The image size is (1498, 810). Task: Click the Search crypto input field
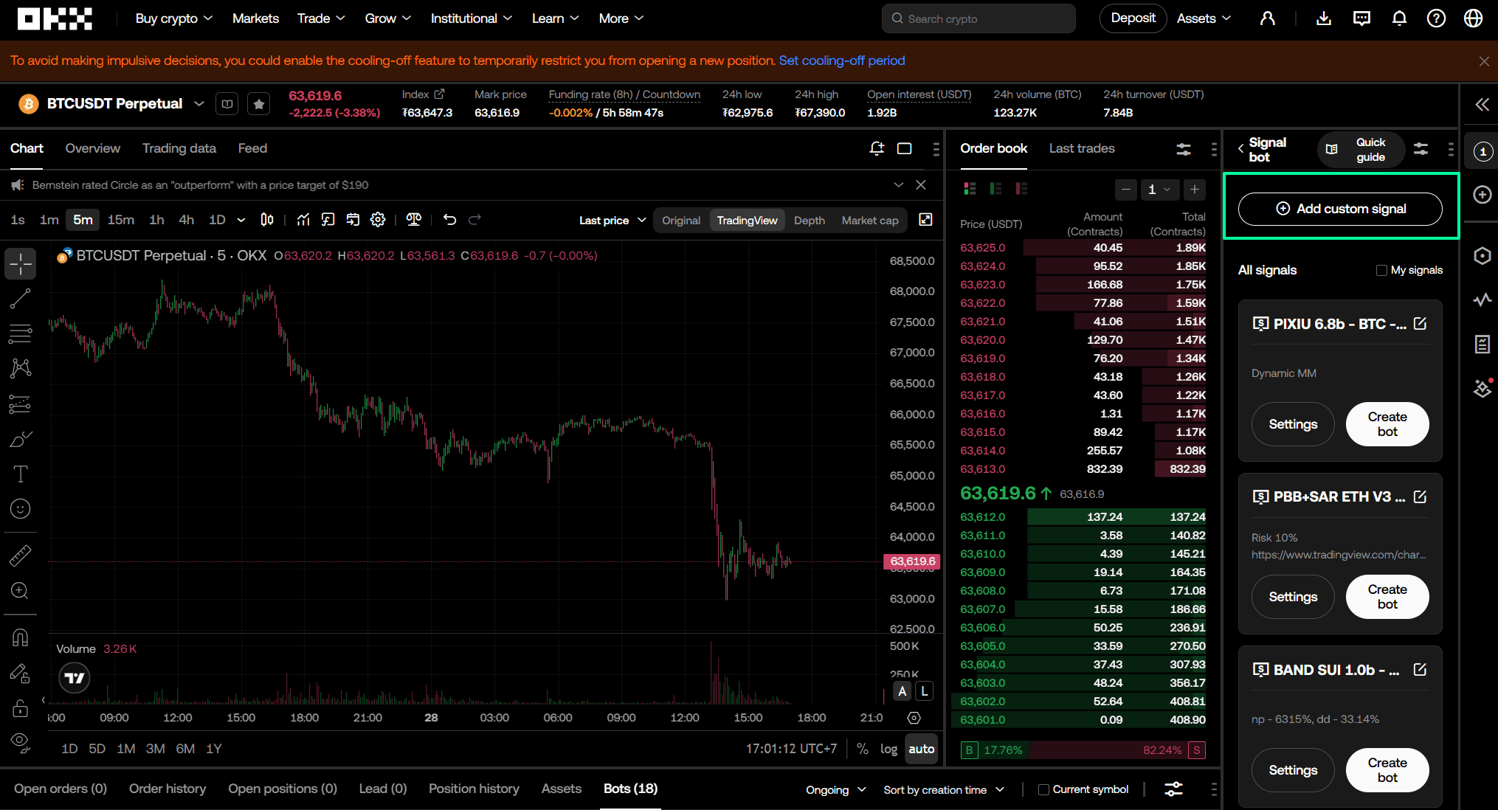coord(978,18)
